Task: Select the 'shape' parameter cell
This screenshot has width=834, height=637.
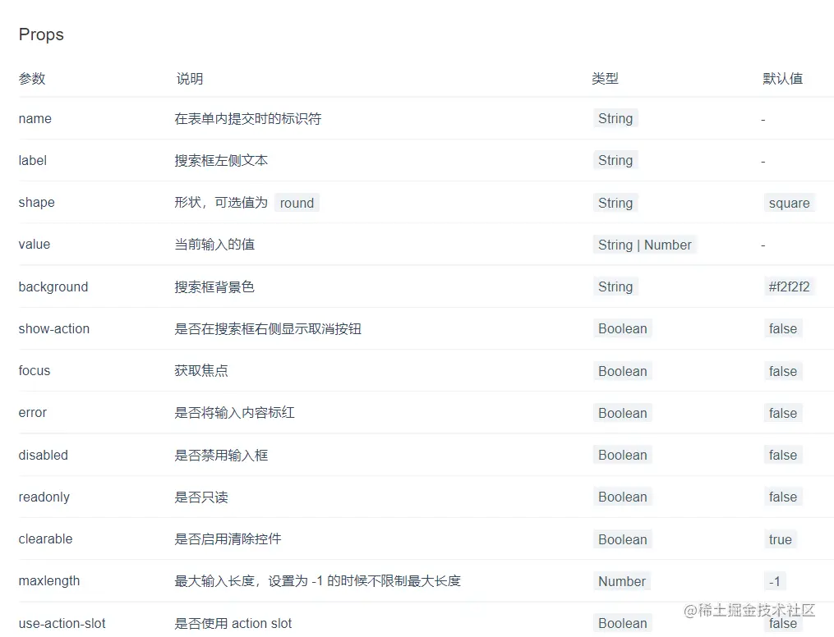Action: 37,203
